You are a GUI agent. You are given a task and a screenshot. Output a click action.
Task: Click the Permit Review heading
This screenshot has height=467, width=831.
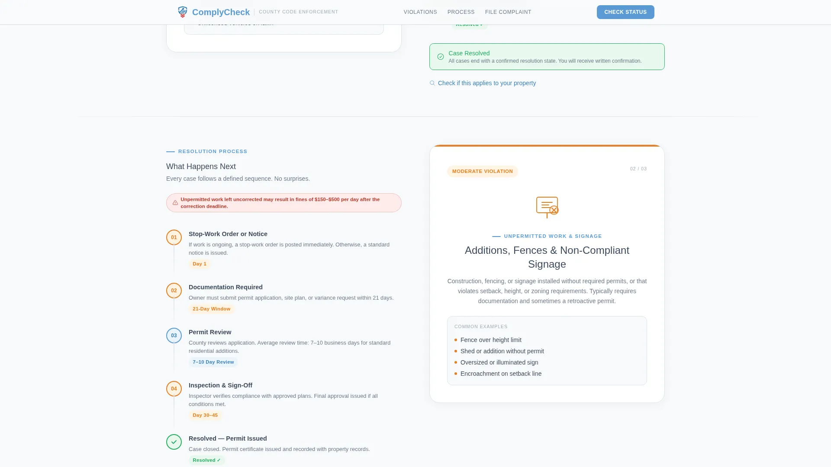pos(210,332)
